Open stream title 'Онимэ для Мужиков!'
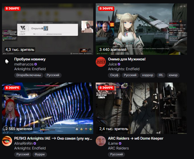The image size is (194, 159). (x=127, y=59)
